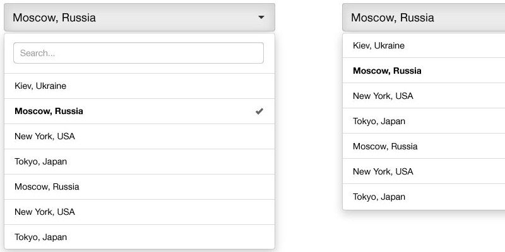Image resolution: width=505 pixels, height=252 pixels.
Task: Open the searchable Moscow, Russia dropdown button label
Action: [54, 18]
